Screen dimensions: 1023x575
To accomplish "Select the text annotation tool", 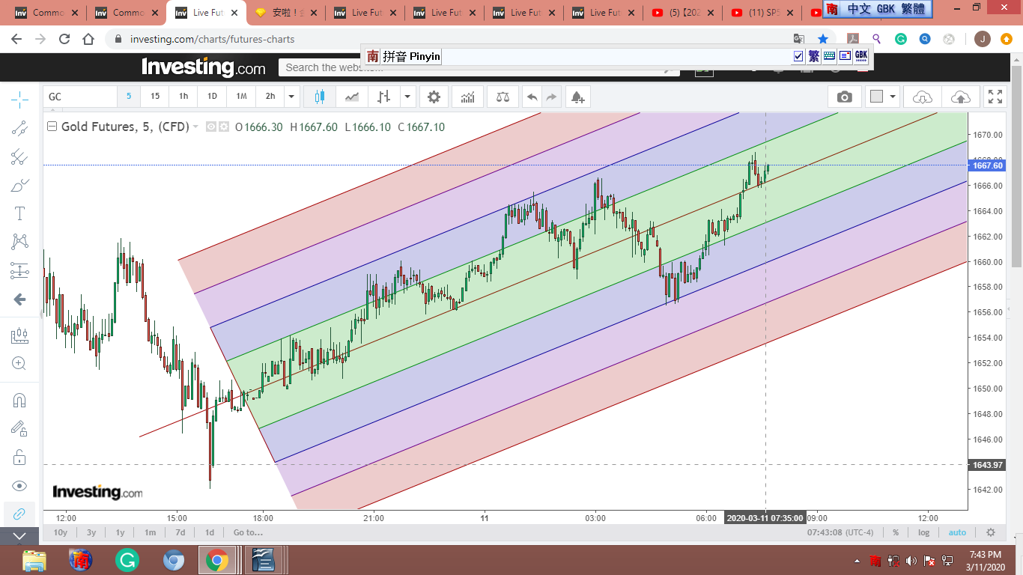I will [x=20, y=213].
